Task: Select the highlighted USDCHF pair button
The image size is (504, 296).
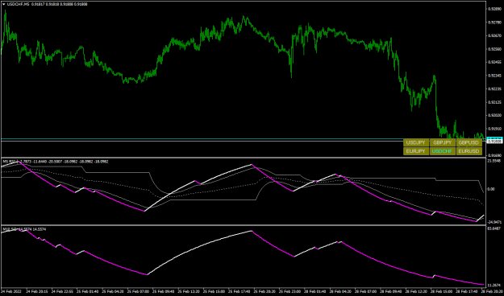Action: pyautogui.click(x=442, y=151)
